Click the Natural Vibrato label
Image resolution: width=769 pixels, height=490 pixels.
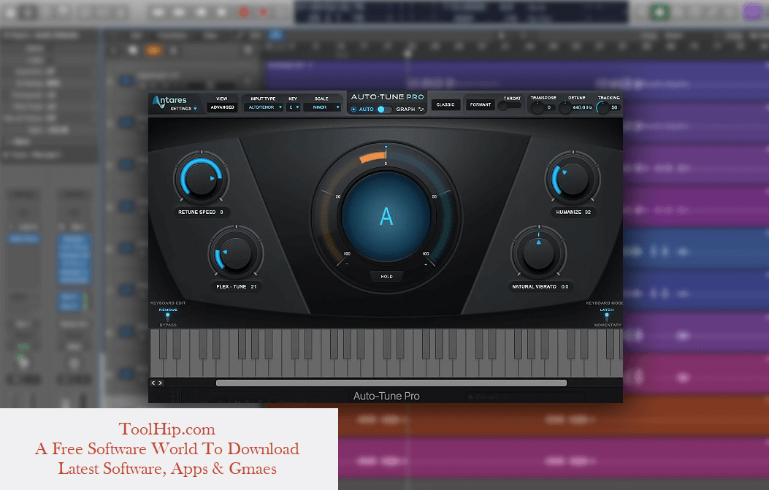[x=534, y=286]
